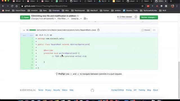Open the diff settings gear menu
180x101 pixels.
(x=85, y=19)
